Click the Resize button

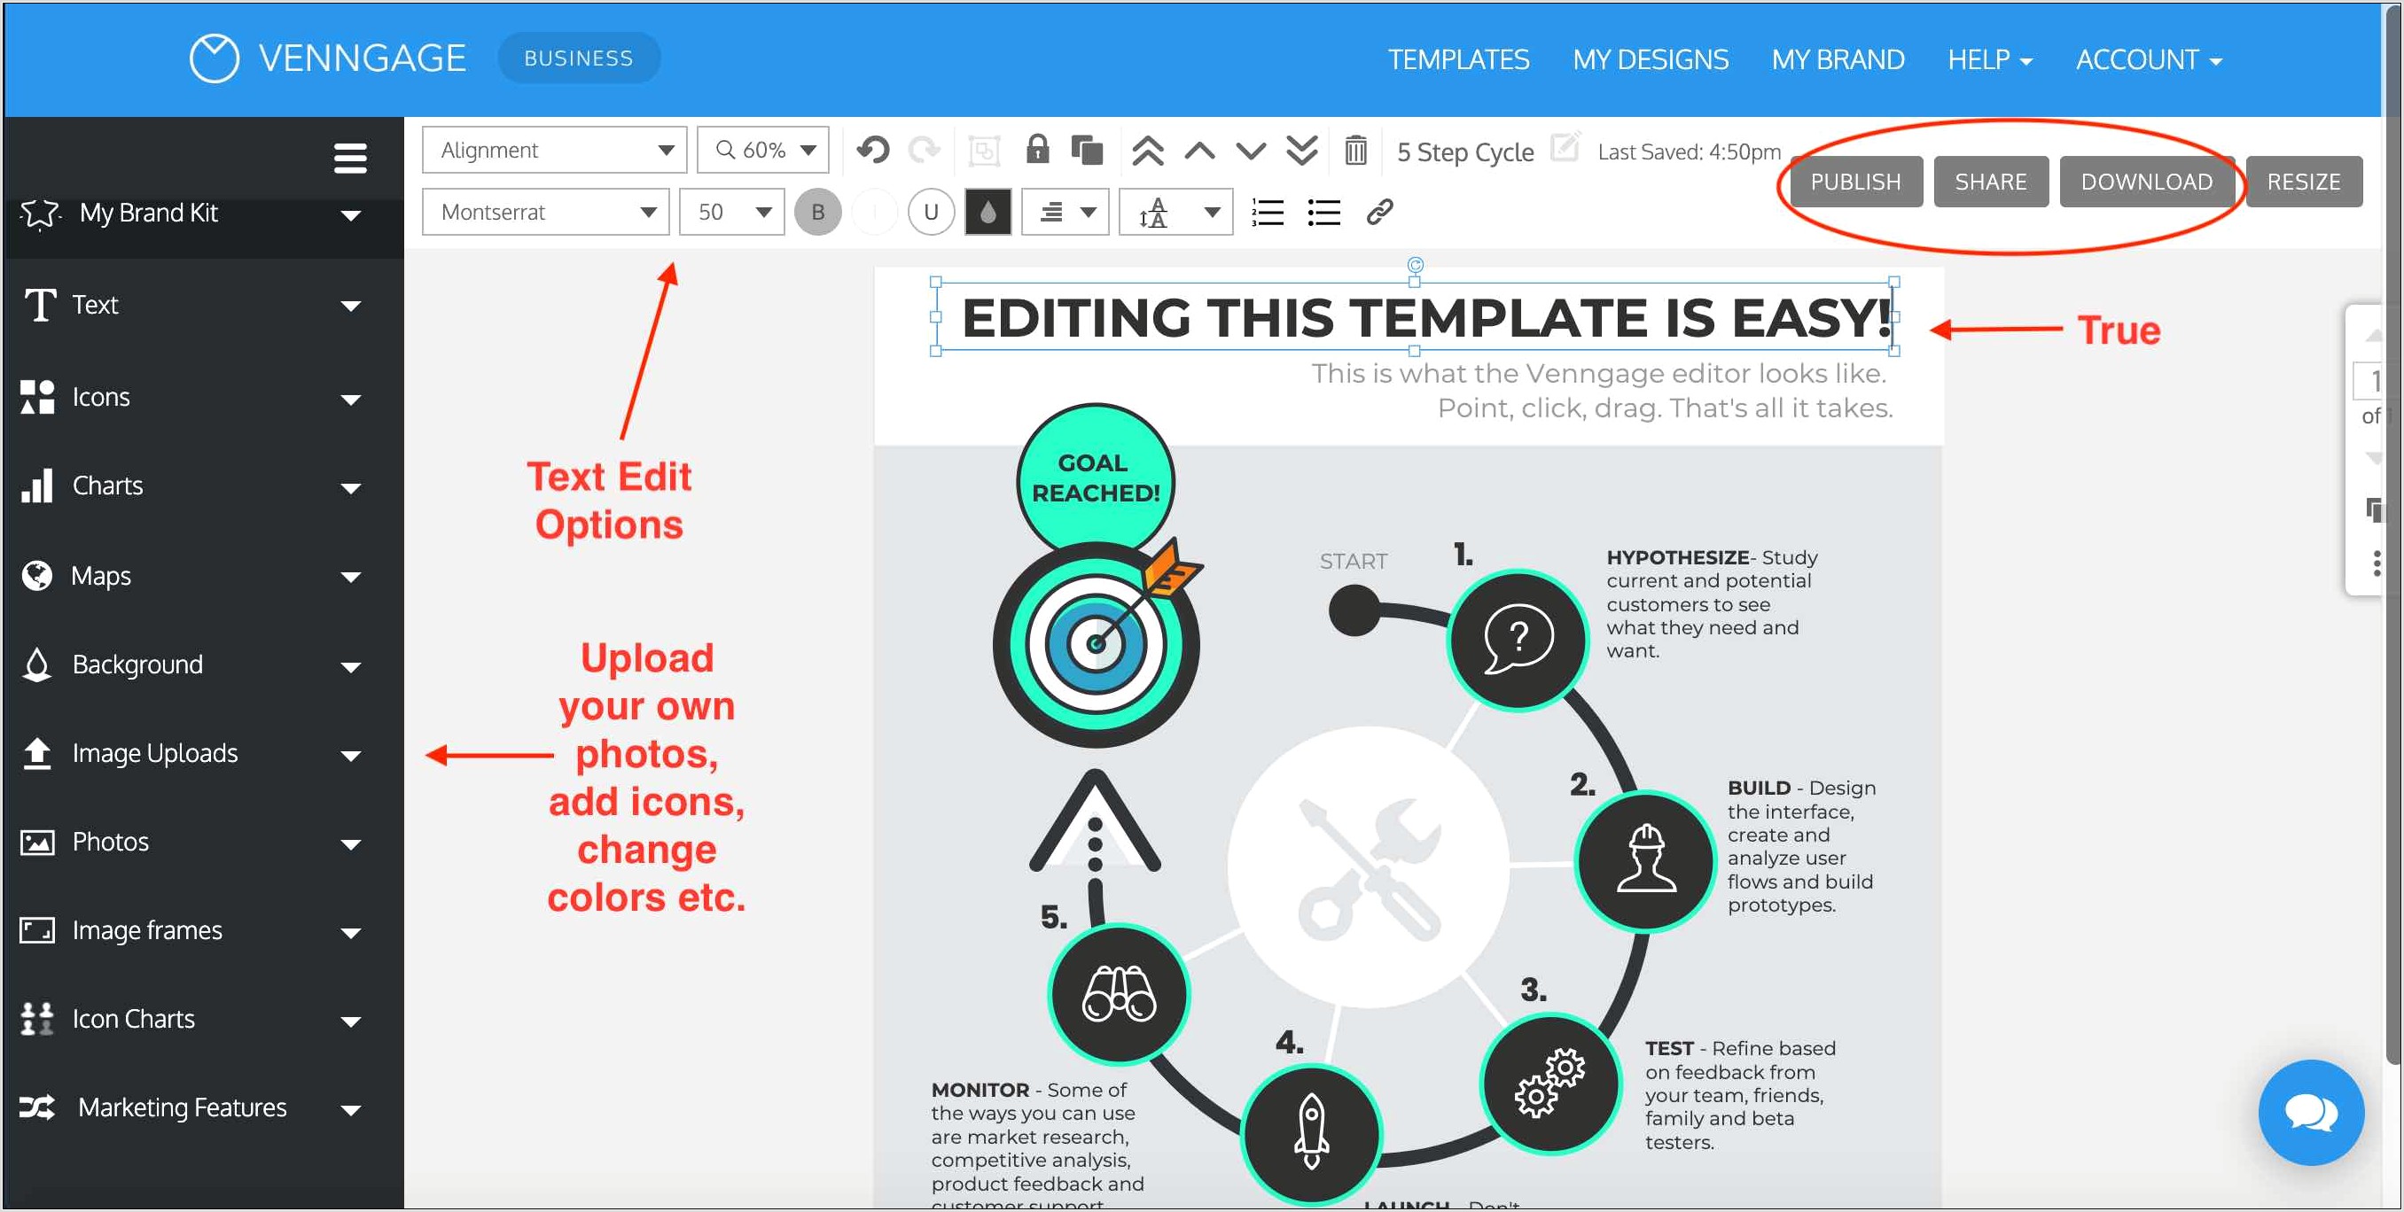coord(2305,181)
